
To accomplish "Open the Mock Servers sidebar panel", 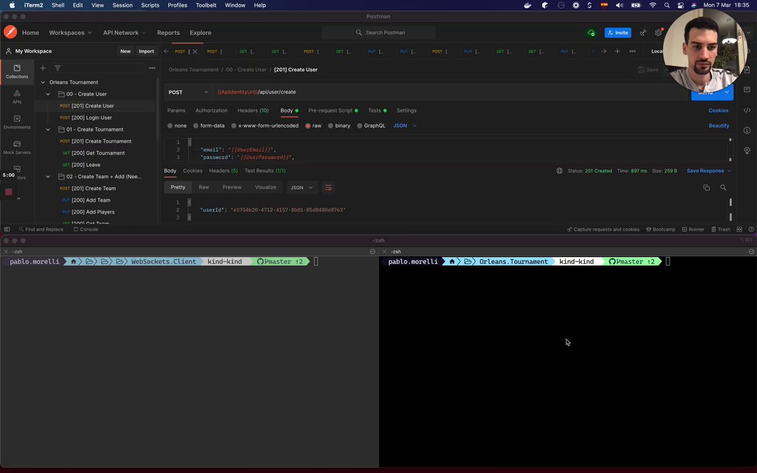I will click(17, 147).
